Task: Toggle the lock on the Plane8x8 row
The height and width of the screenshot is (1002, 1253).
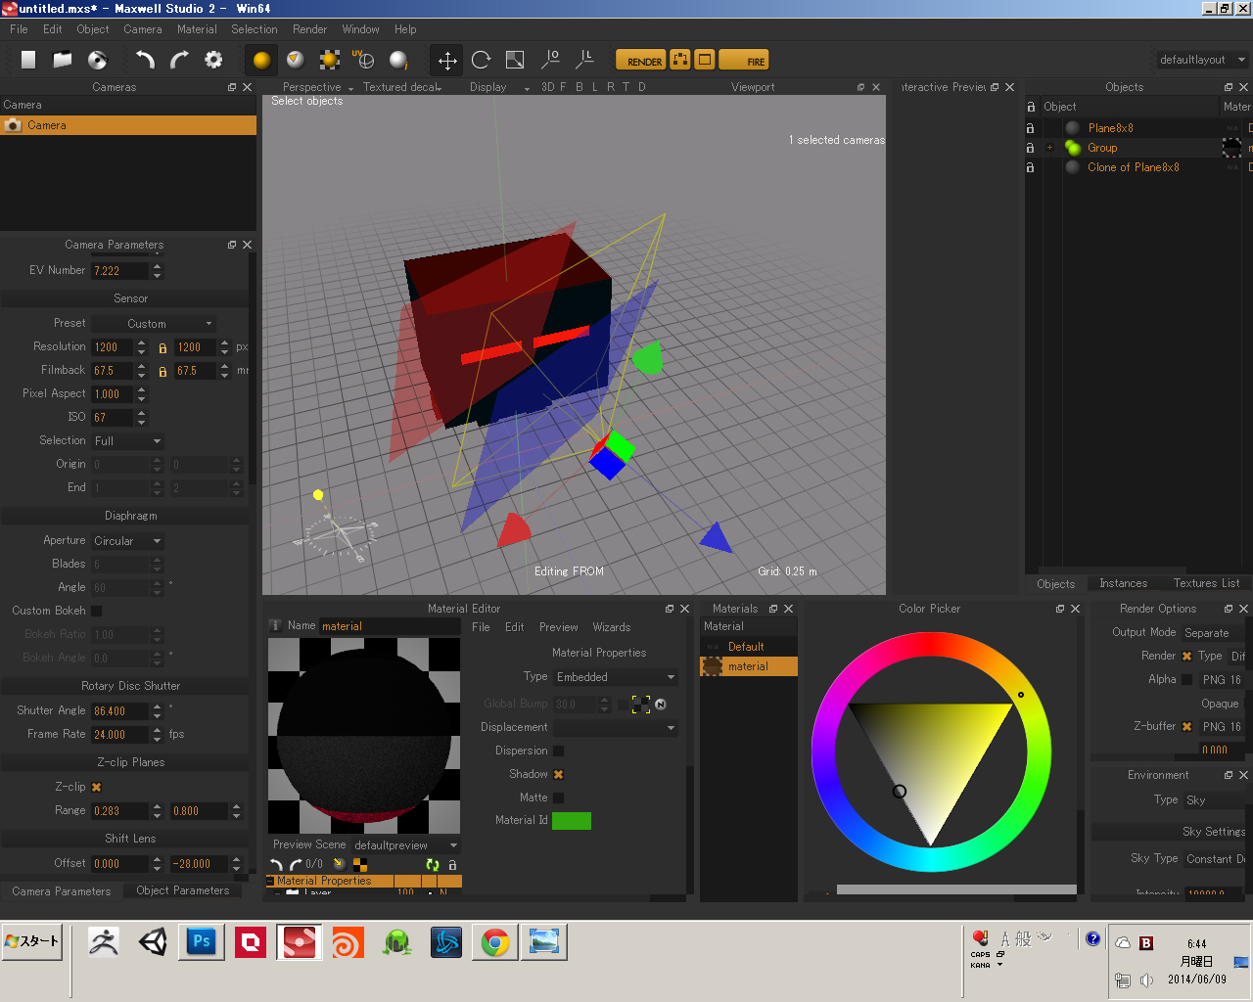Action: point(1030,128)
